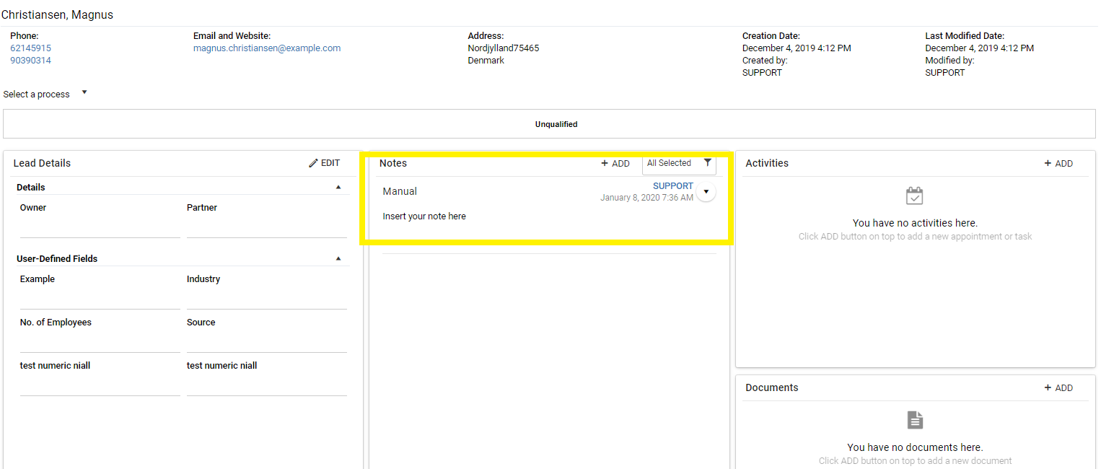Add a new document with ADD
This screenshot has width=1101, height=469.
(1058, 388)
